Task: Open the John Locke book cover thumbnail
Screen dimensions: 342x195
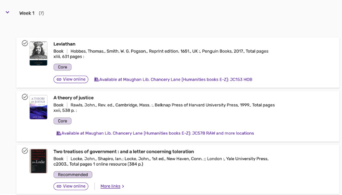Action: (x=38, y=161)
